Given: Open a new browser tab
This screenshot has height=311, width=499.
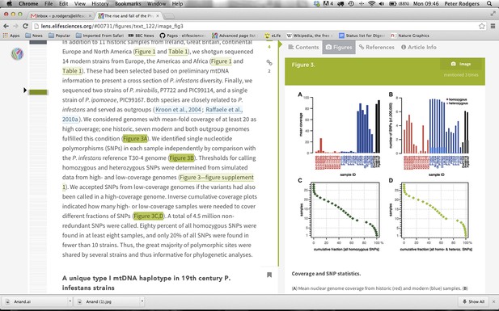Looking at the screenshot, I should [169, 16].
